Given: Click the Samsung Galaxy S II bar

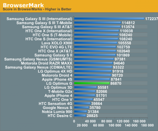Looking at the screenshot, I should pos(95,55).
